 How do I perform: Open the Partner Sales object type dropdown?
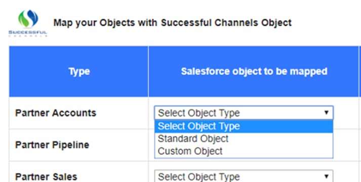point(244,176)
